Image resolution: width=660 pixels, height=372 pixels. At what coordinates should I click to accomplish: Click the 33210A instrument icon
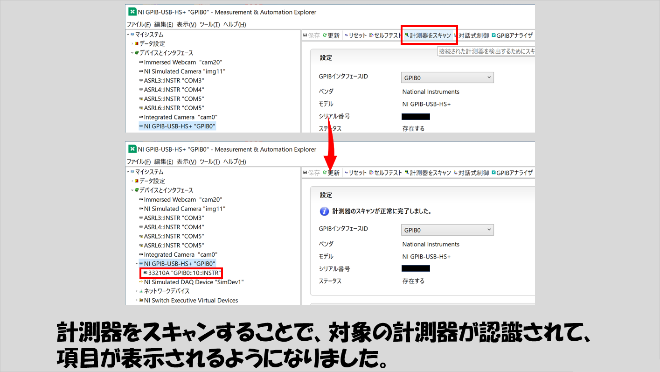click(145, 273)
